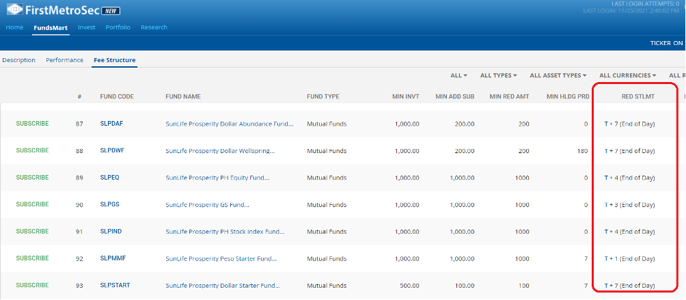Subscribe to the SLPGS fund
Image resolution: width=686 pixels, height=300 pixels.
tap(32, 204)
